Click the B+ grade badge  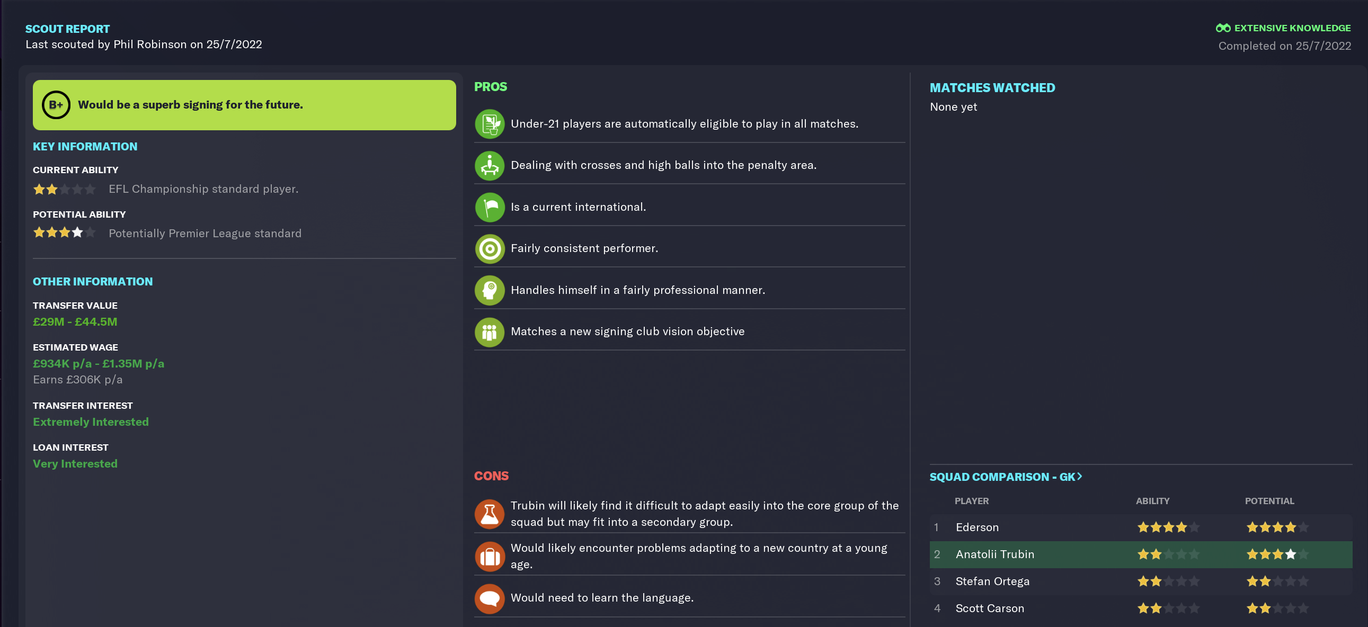tap(56, 105)
